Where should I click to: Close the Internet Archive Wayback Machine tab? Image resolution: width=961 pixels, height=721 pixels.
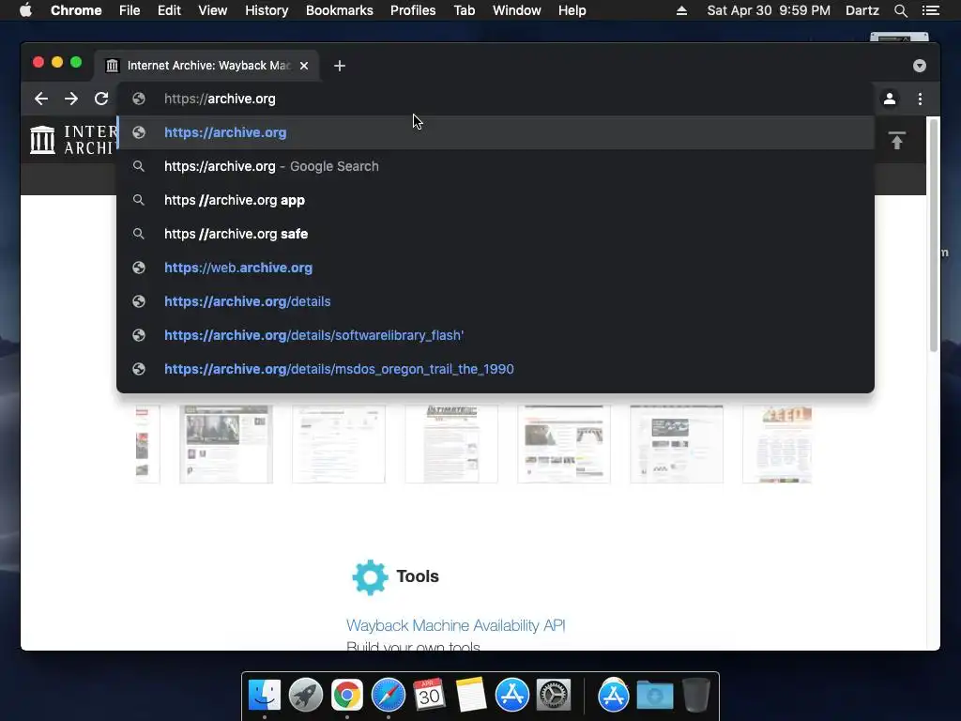point(304,66)
